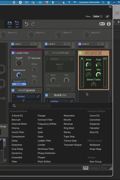Edit the Slice EQ Untitled preset pencil

[71, 101]
